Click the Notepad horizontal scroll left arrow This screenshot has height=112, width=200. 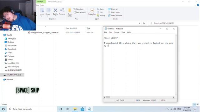(x=104, y=97)
